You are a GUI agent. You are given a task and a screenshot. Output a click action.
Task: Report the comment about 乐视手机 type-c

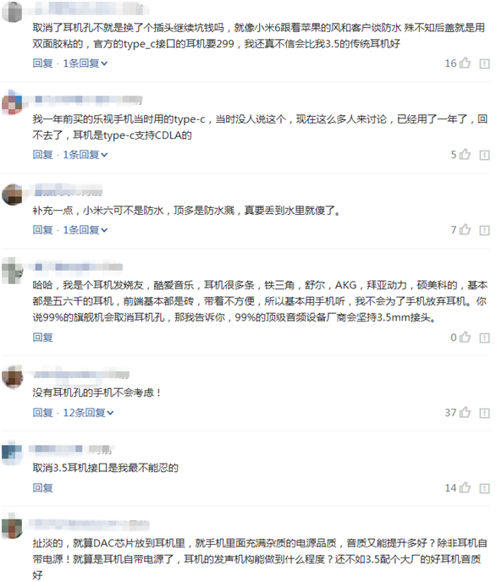pyautogui.click(x=484, y=155)
